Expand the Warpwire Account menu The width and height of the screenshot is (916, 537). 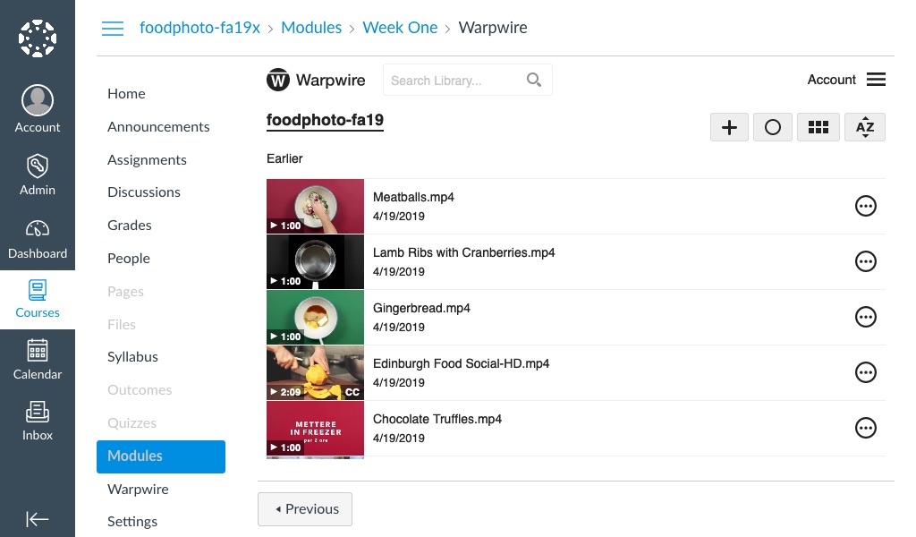(846, 80)
